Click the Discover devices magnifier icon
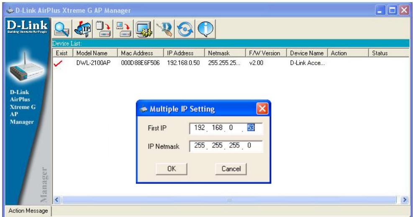This screenshot has height=217, width=413. 62,29
